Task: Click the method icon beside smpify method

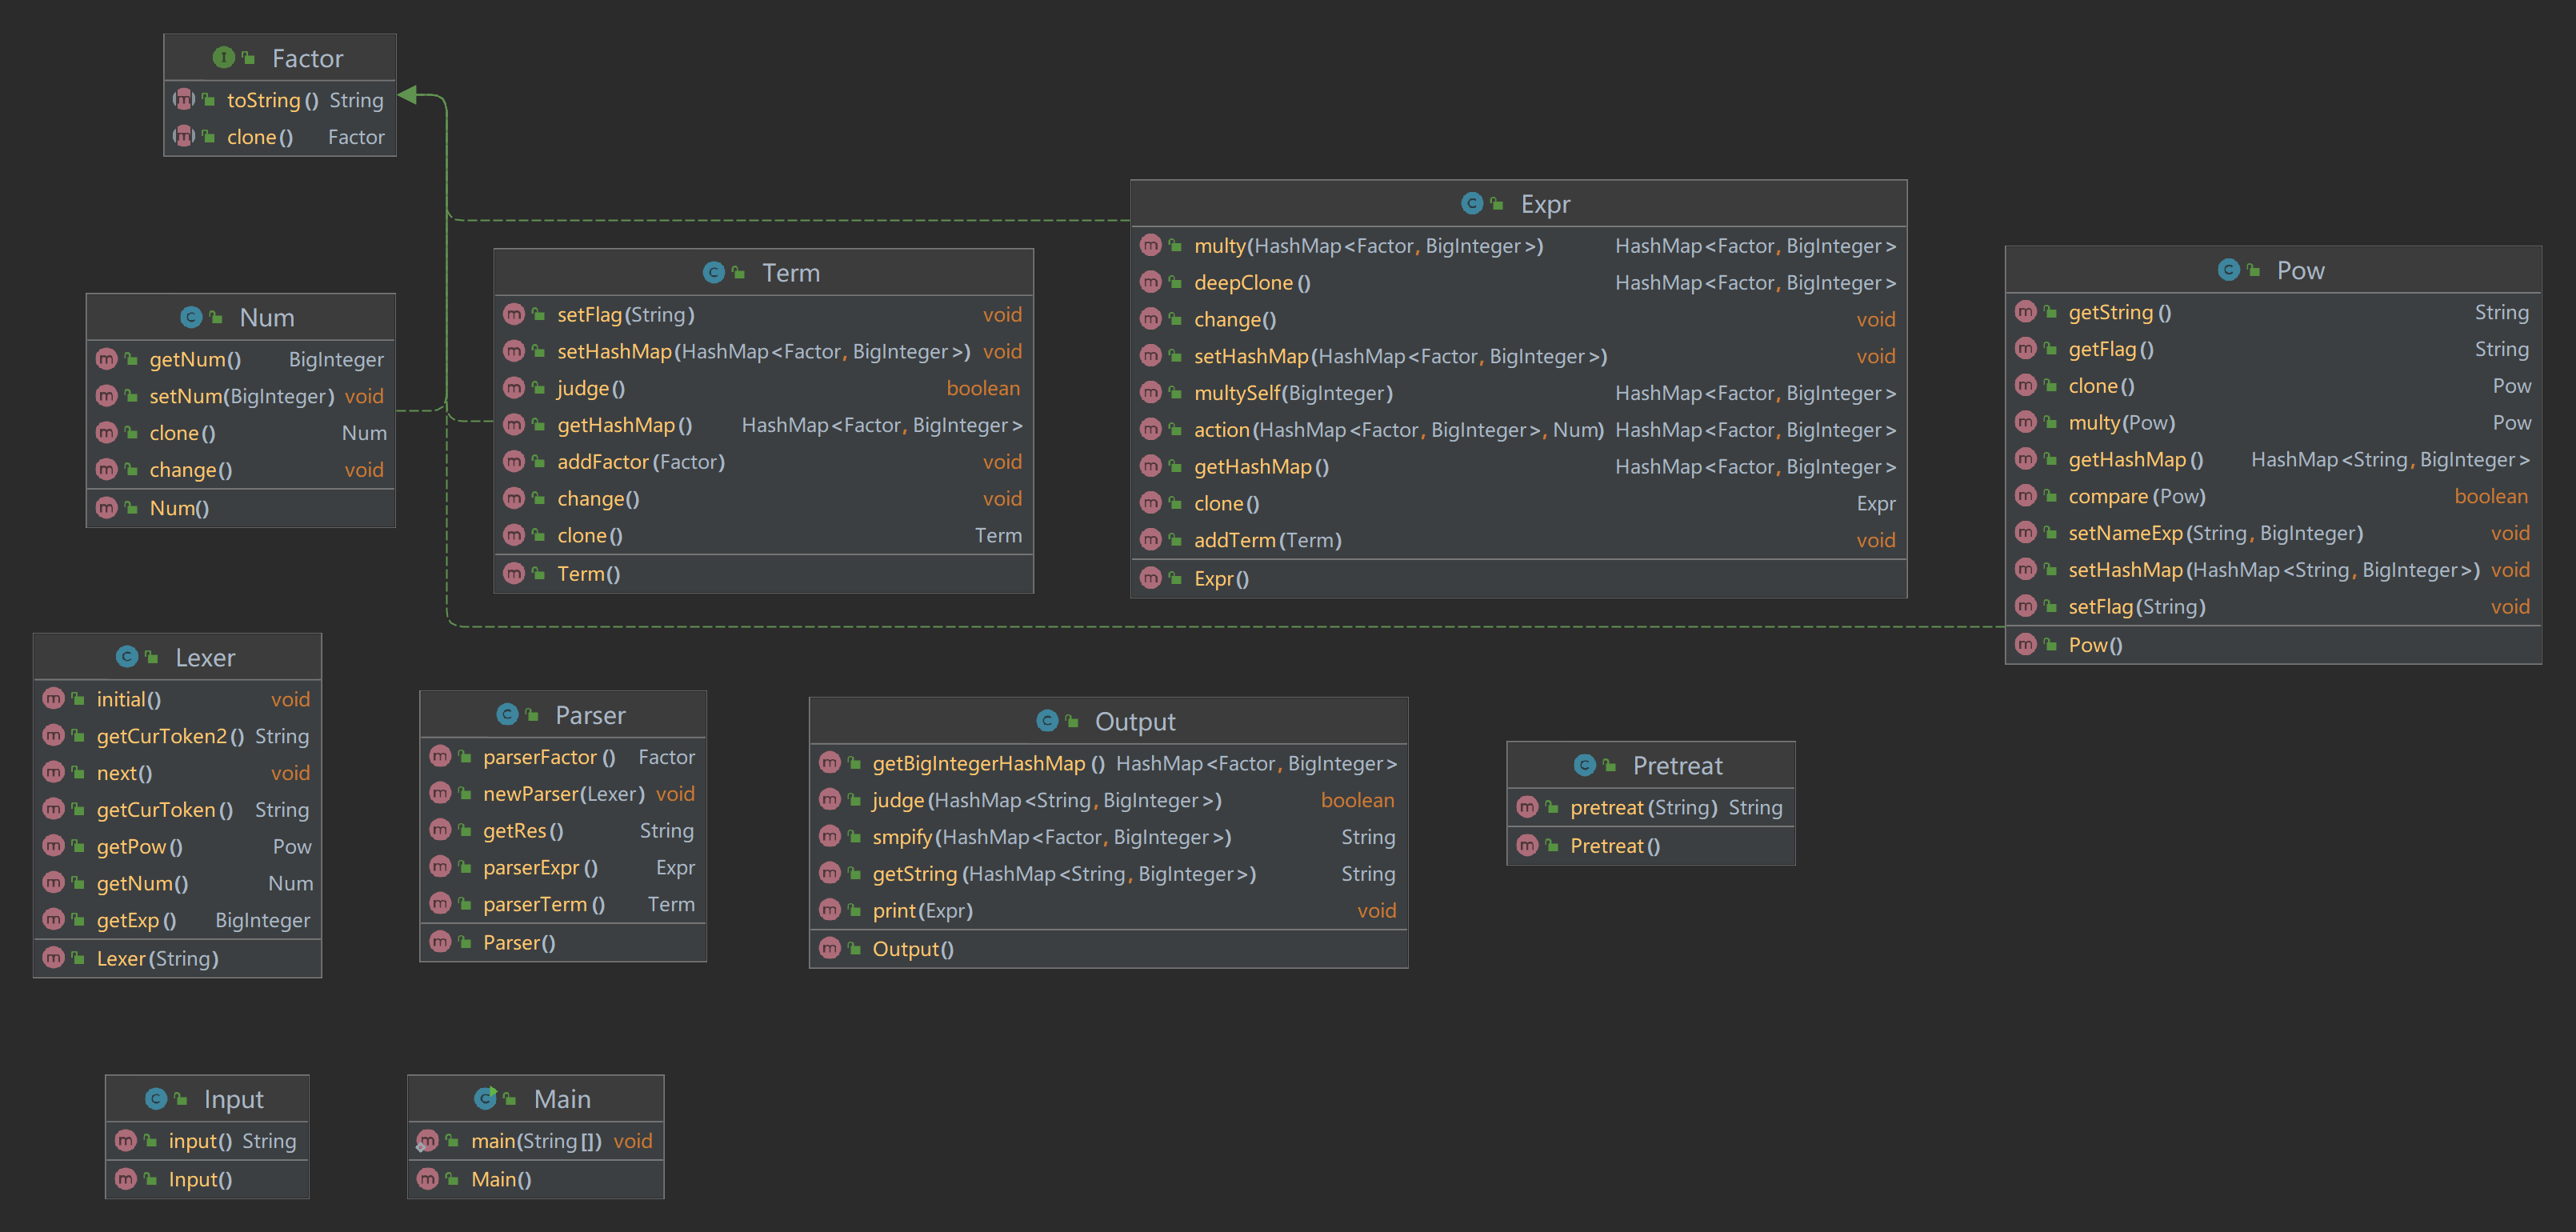Action: tap(830, 836)
